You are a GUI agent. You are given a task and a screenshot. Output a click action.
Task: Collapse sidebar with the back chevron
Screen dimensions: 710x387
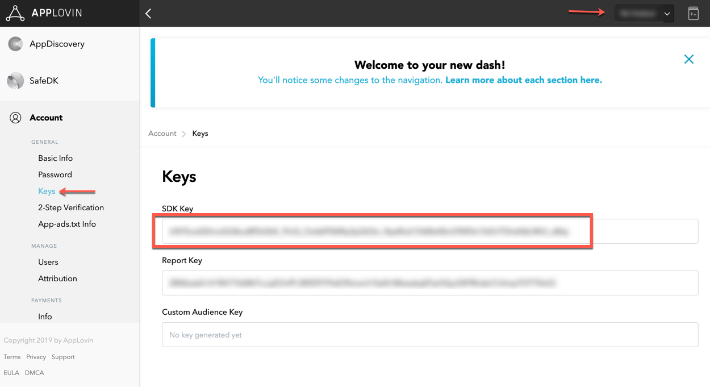pyautogui.click(x=148, y=14)
